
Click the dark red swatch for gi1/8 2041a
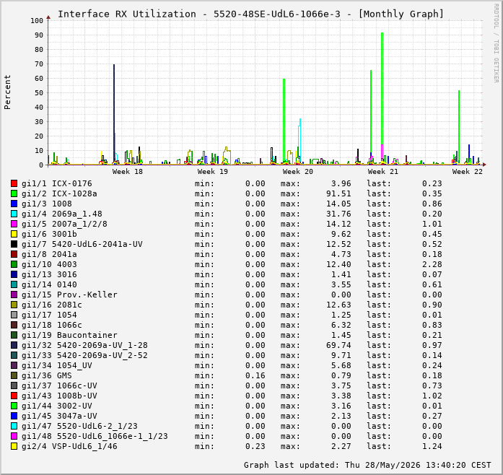14,254
